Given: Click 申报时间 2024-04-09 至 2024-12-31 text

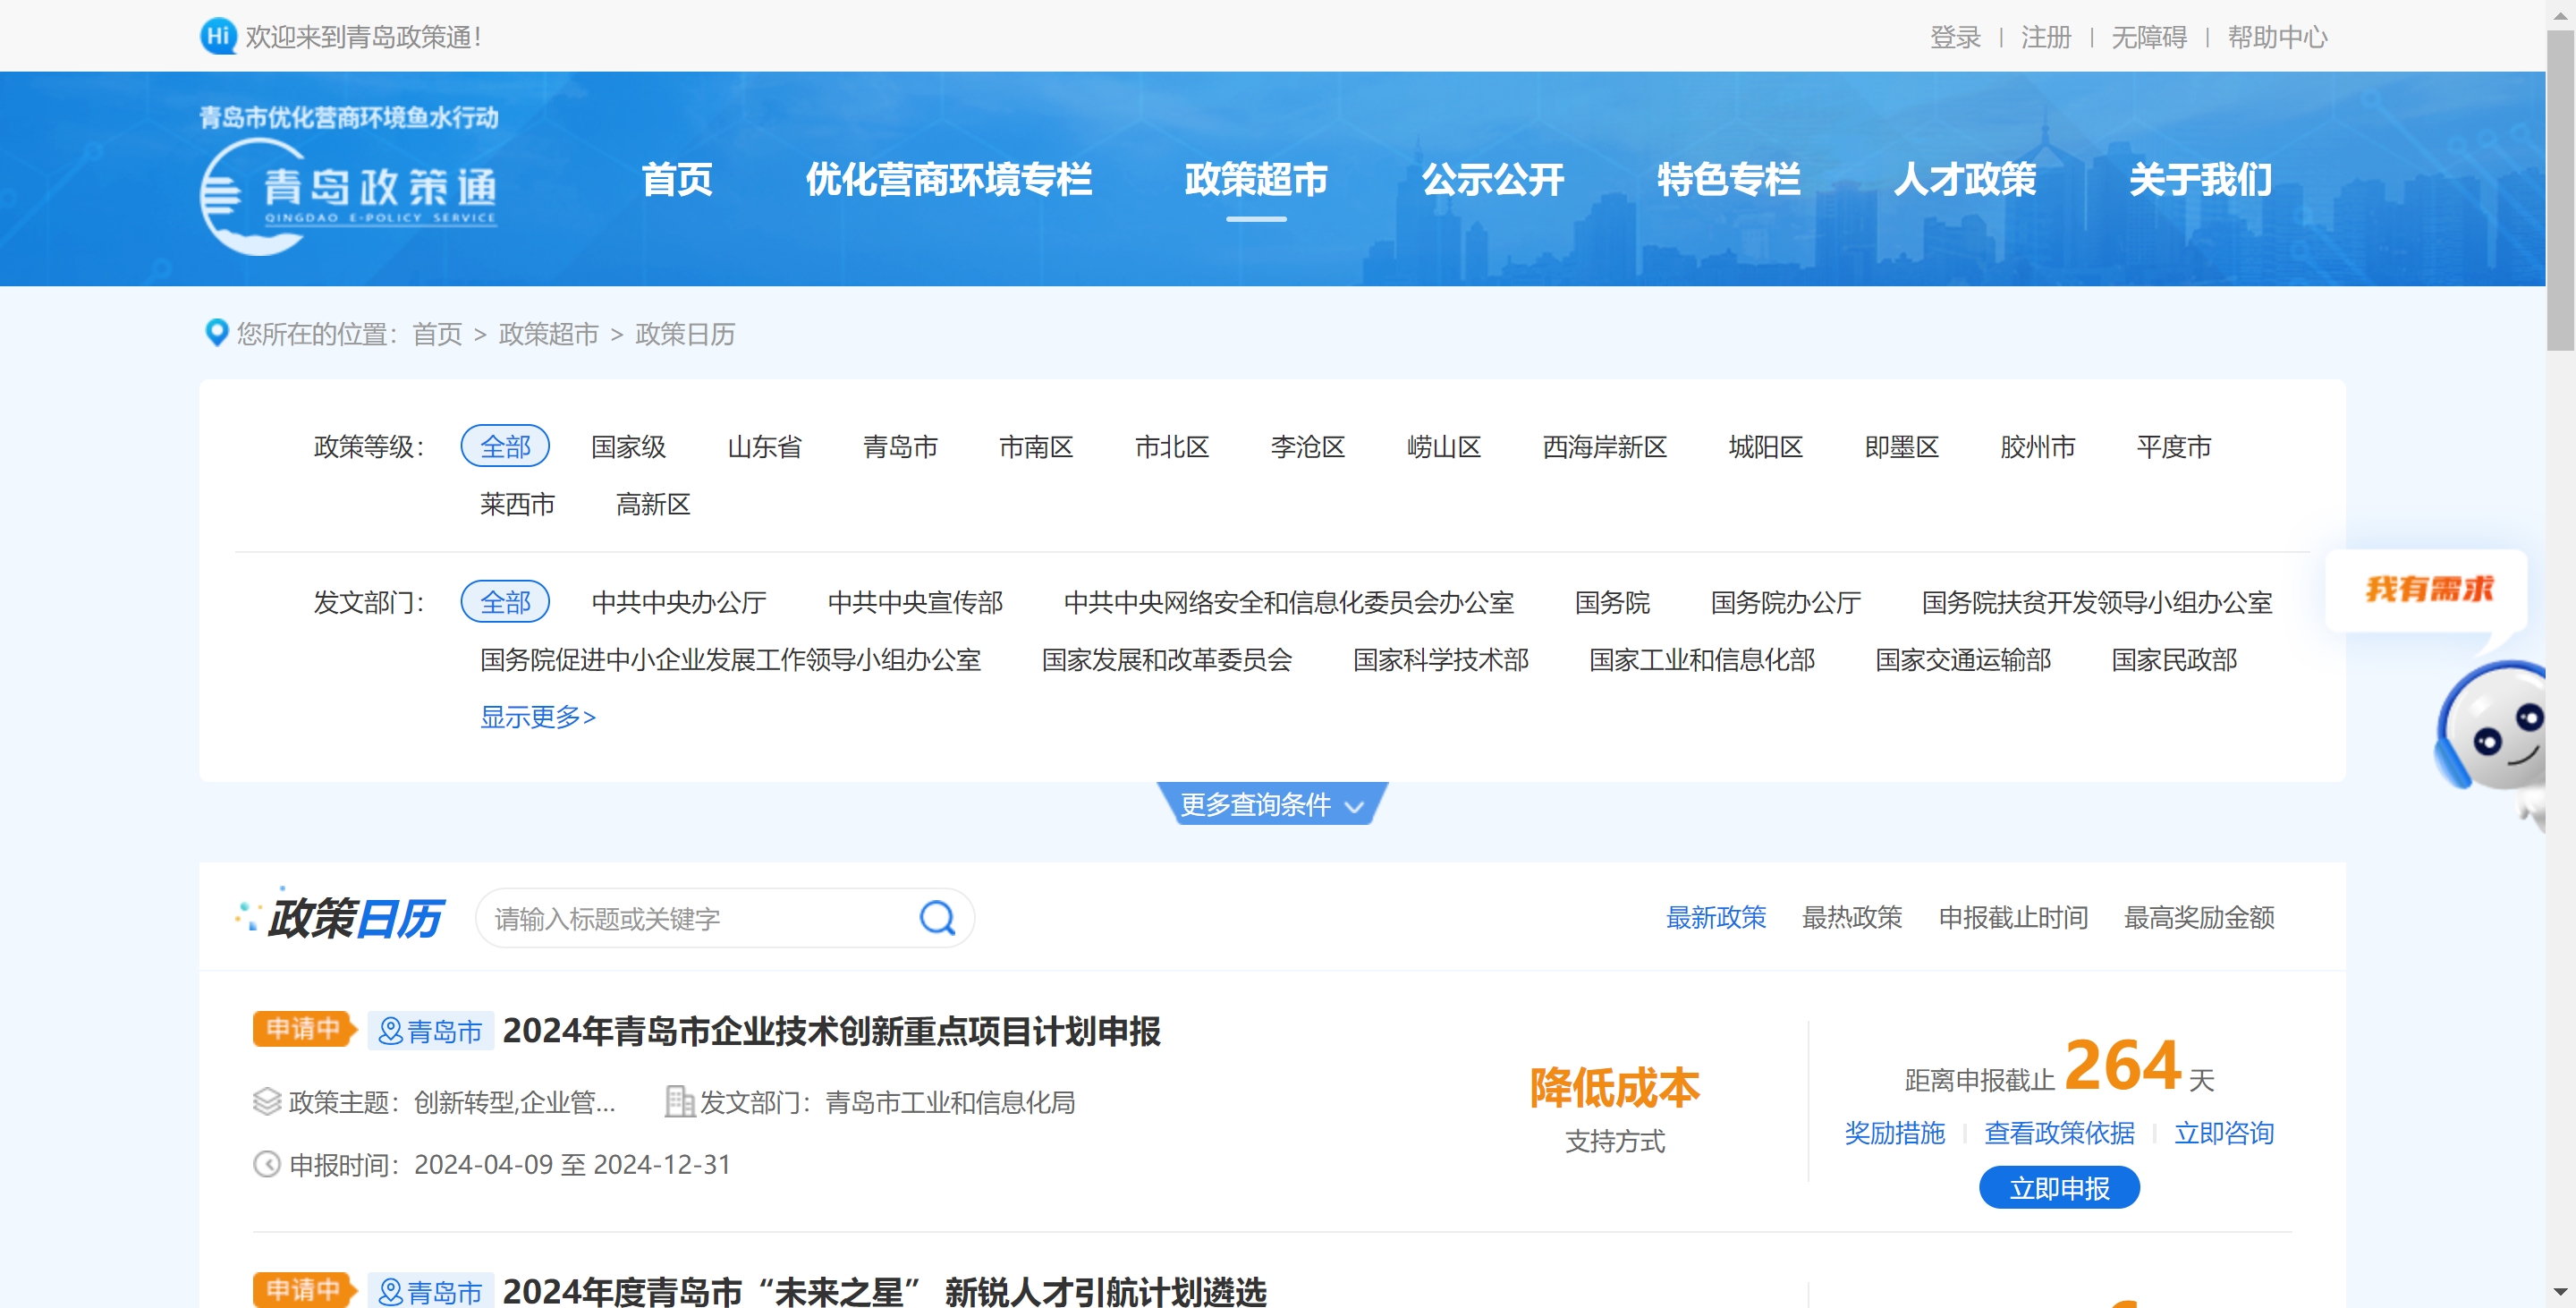Looking at the screenshot, I should coord(510,1164).
